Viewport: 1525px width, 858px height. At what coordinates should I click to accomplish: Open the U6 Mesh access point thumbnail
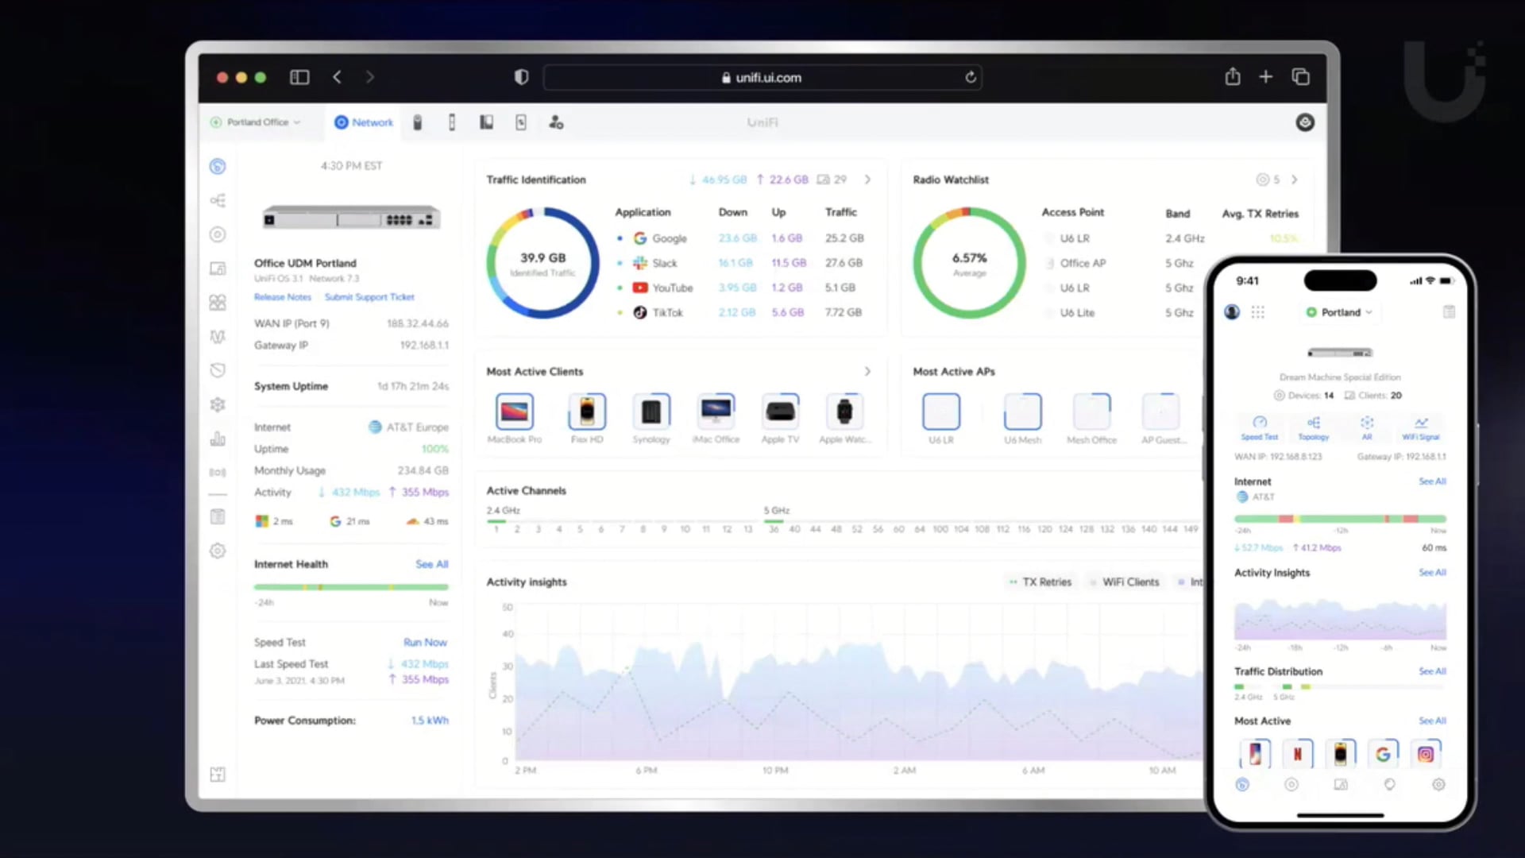pos(1022,412)
